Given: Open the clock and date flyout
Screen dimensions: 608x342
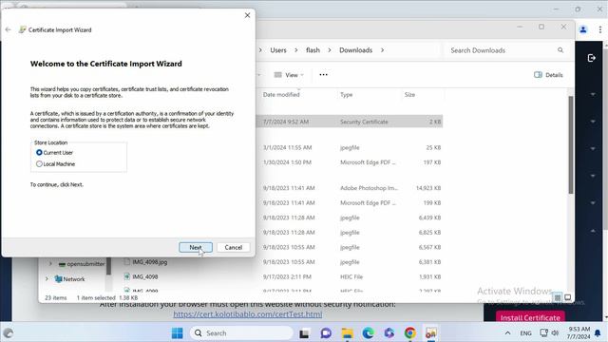Looking at the screenshot, I should [x=579, y=333].
